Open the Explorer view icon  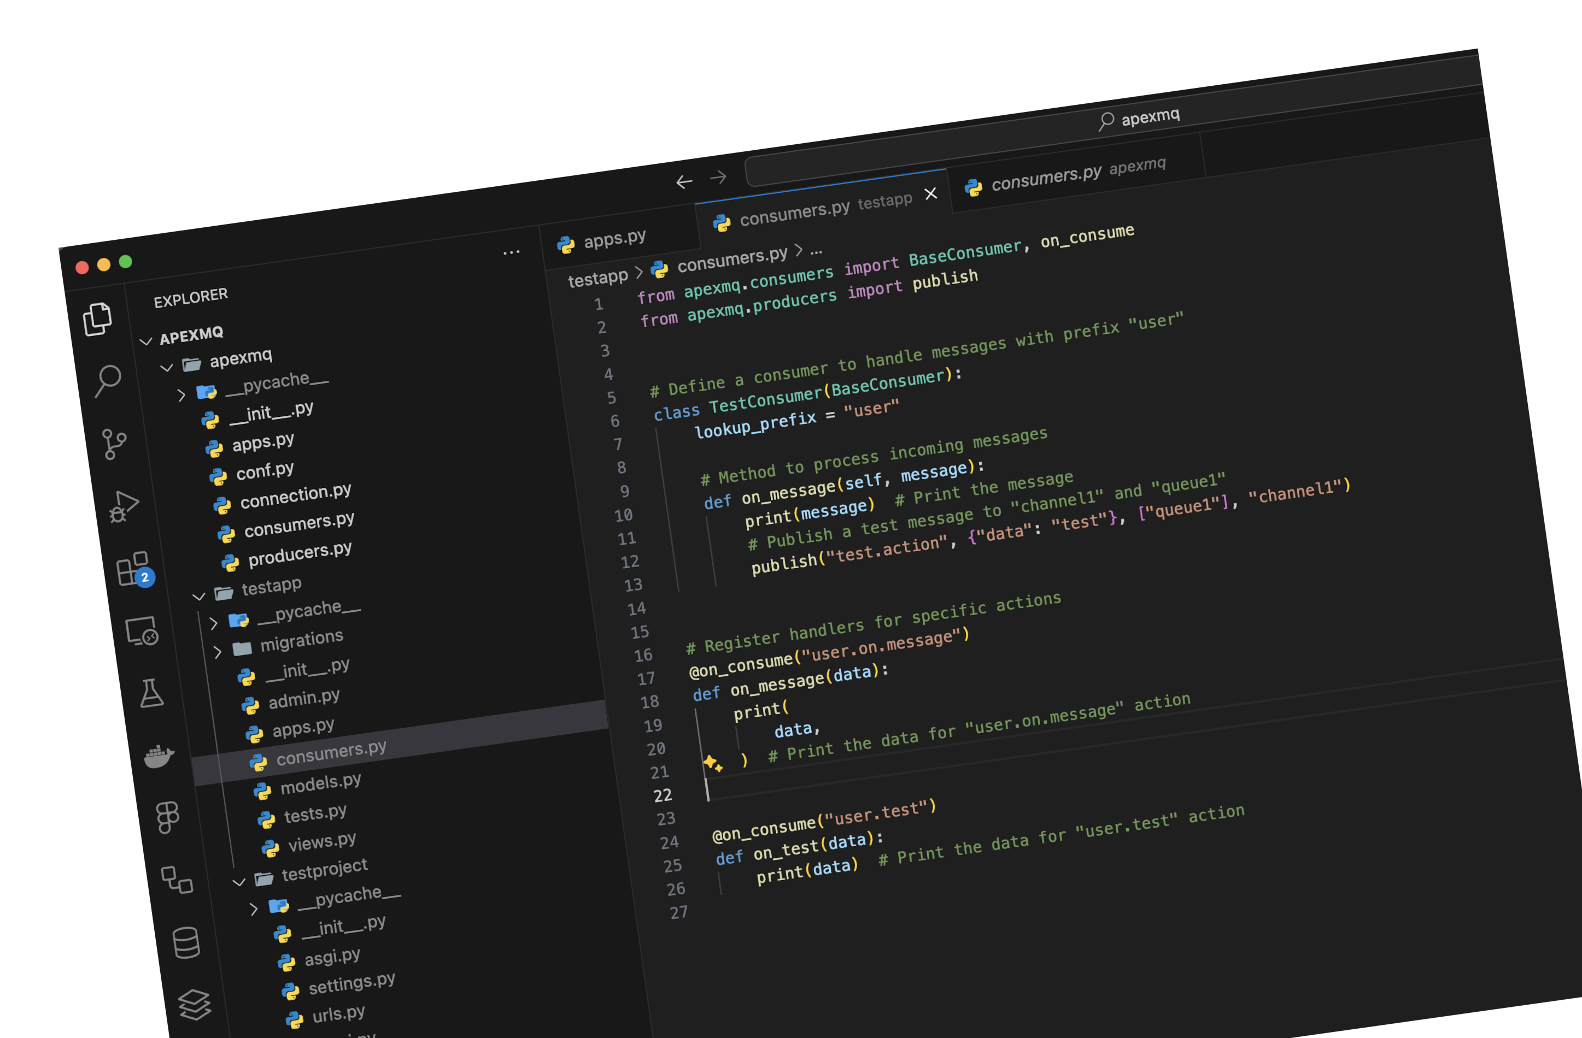97,320
